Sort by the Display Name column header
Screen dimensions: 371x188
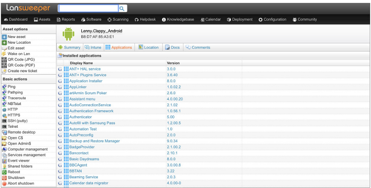[x=81, y=63]
